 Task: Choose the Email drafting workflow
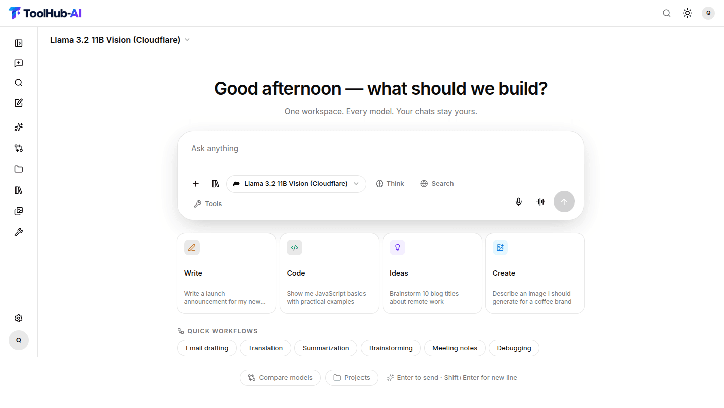coord(207,348)
